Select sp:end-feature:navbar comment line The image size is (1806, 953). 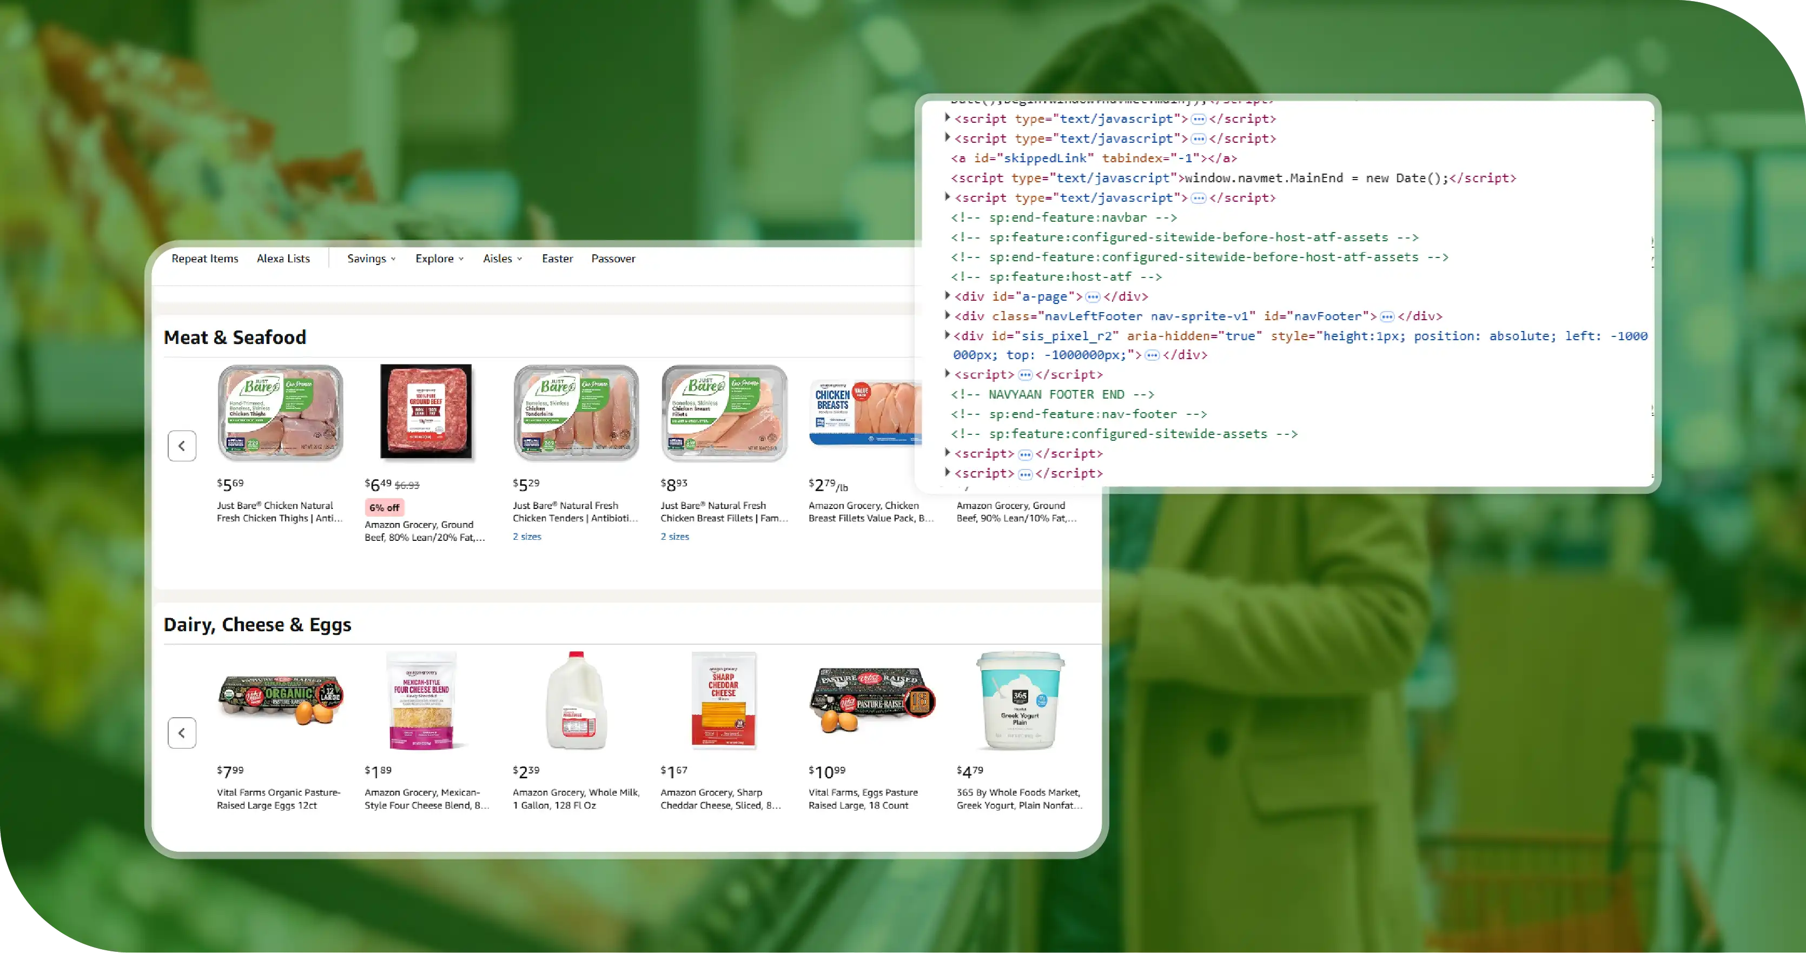[1063, 217]
